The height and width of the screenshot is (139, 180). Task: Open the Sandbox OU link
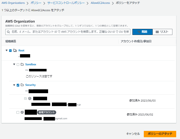31,64
